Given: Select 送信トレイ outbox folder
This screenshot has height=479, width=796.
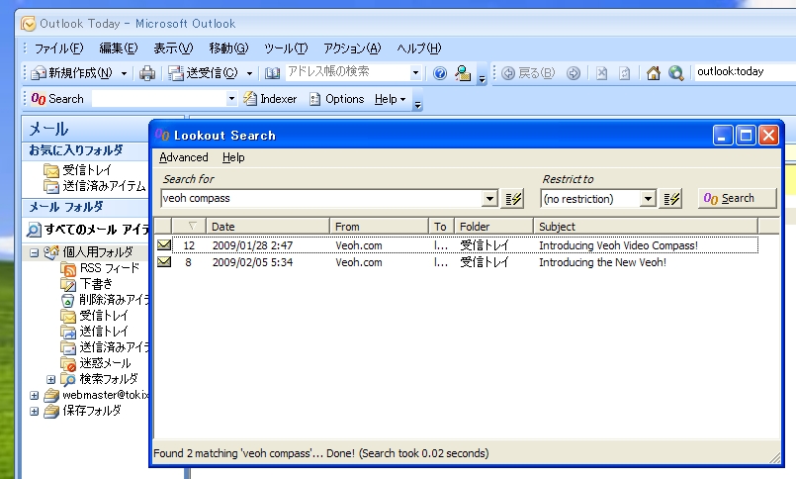Looking at the screenshot, I should tap(95, 332).
